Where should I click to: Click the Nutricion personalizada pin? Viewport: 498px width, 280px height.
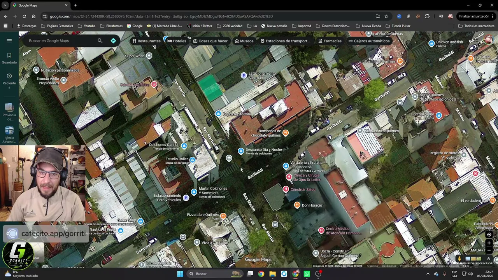click(x=36, y=70)
